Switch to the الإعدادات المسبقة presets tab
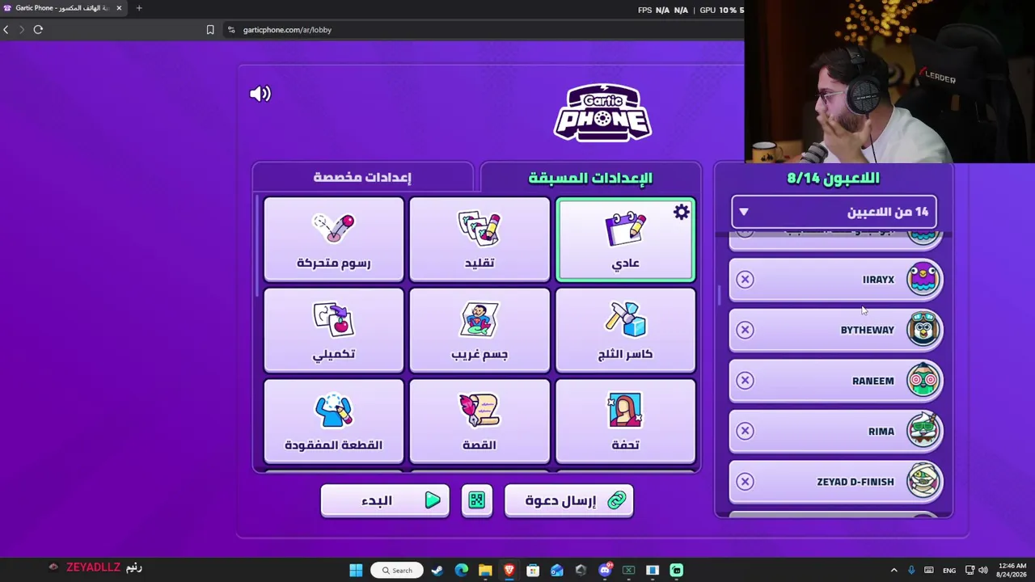The width and height of the screenshot is (1035, 582). [x=590, y=178]
